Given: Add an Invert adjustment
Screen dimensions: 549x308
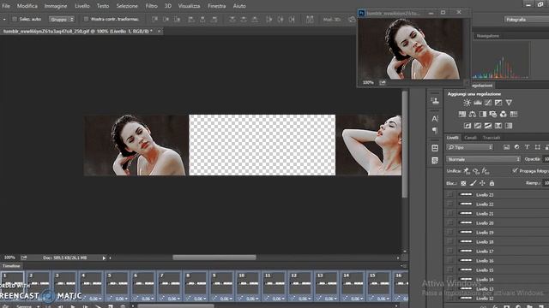Looking at the screenshot, I should (x=468, y=126).
